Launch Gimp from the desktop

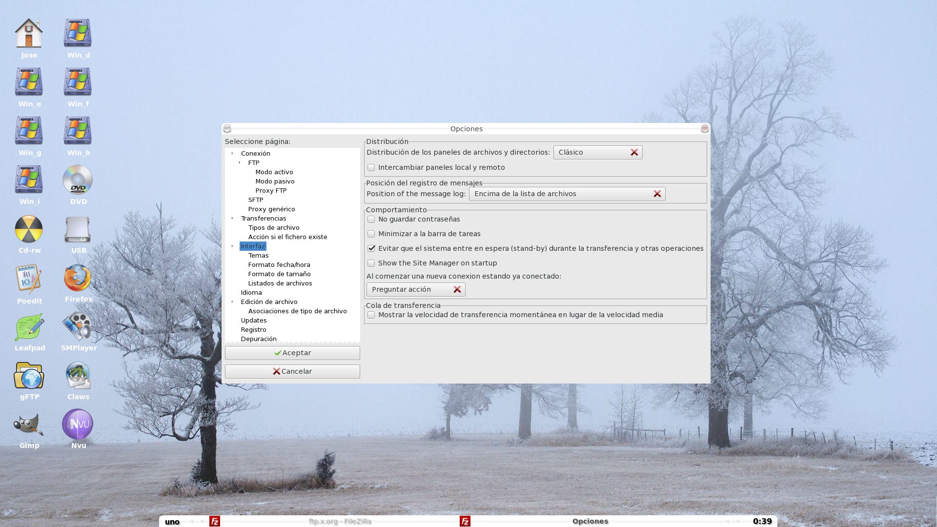coord(29,425)
